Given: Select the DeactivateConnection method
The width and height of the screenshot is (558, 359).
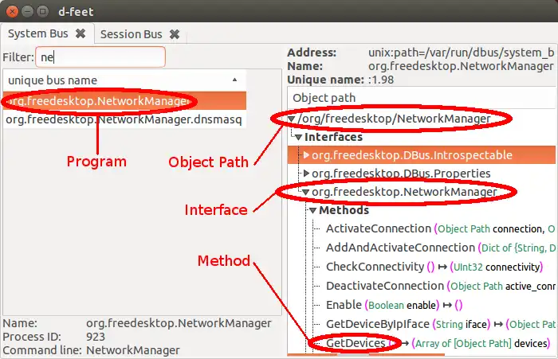Looking at the screenshot, I should coord(385,286).
